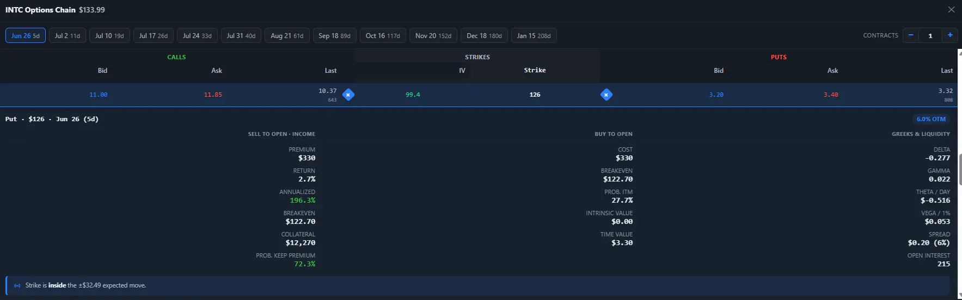Image resolution: width=962 pixels, height=300 pixels.
Task: Collapse the call side diamond icon
Action: pyautogui.click(x=348, y=95)
